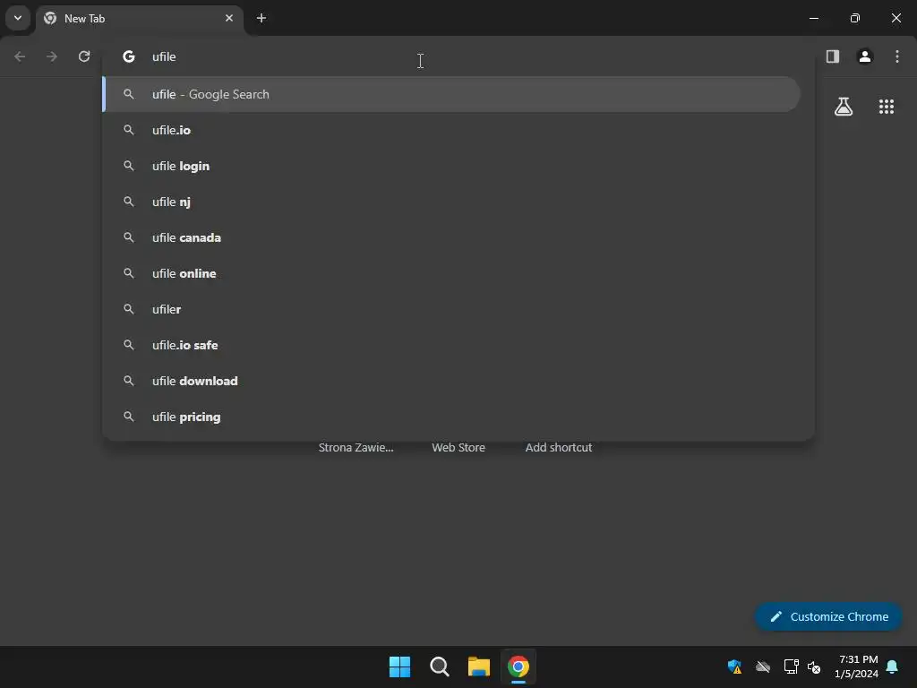Click search icon beside 'ufile canada'
The height and width of the screenshot is (688, 917).
tap(129, 237)
